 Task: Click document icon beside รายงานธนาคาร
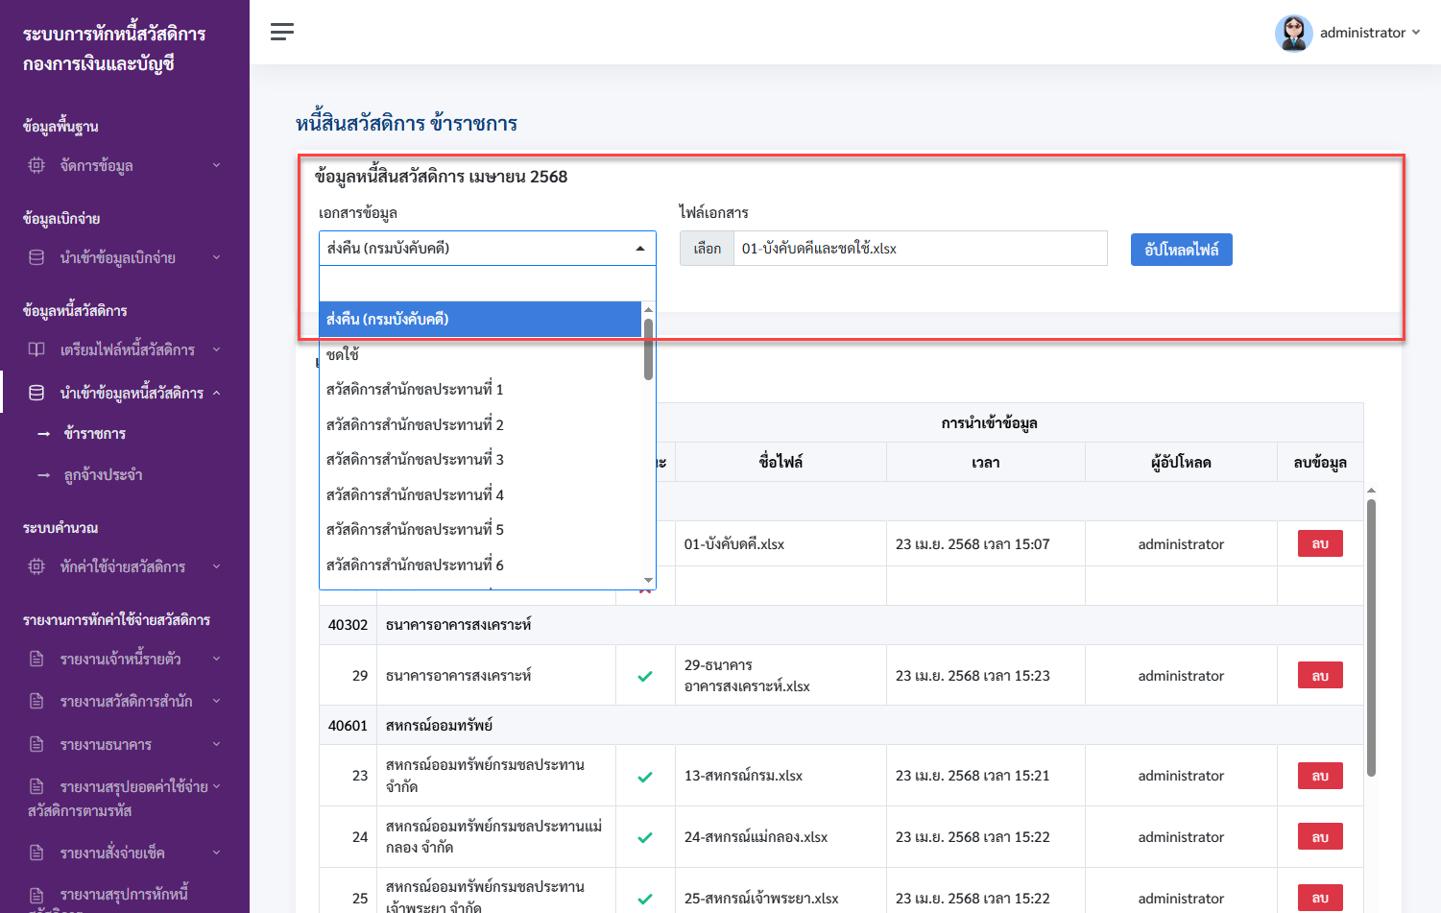(x=36, y=744)
